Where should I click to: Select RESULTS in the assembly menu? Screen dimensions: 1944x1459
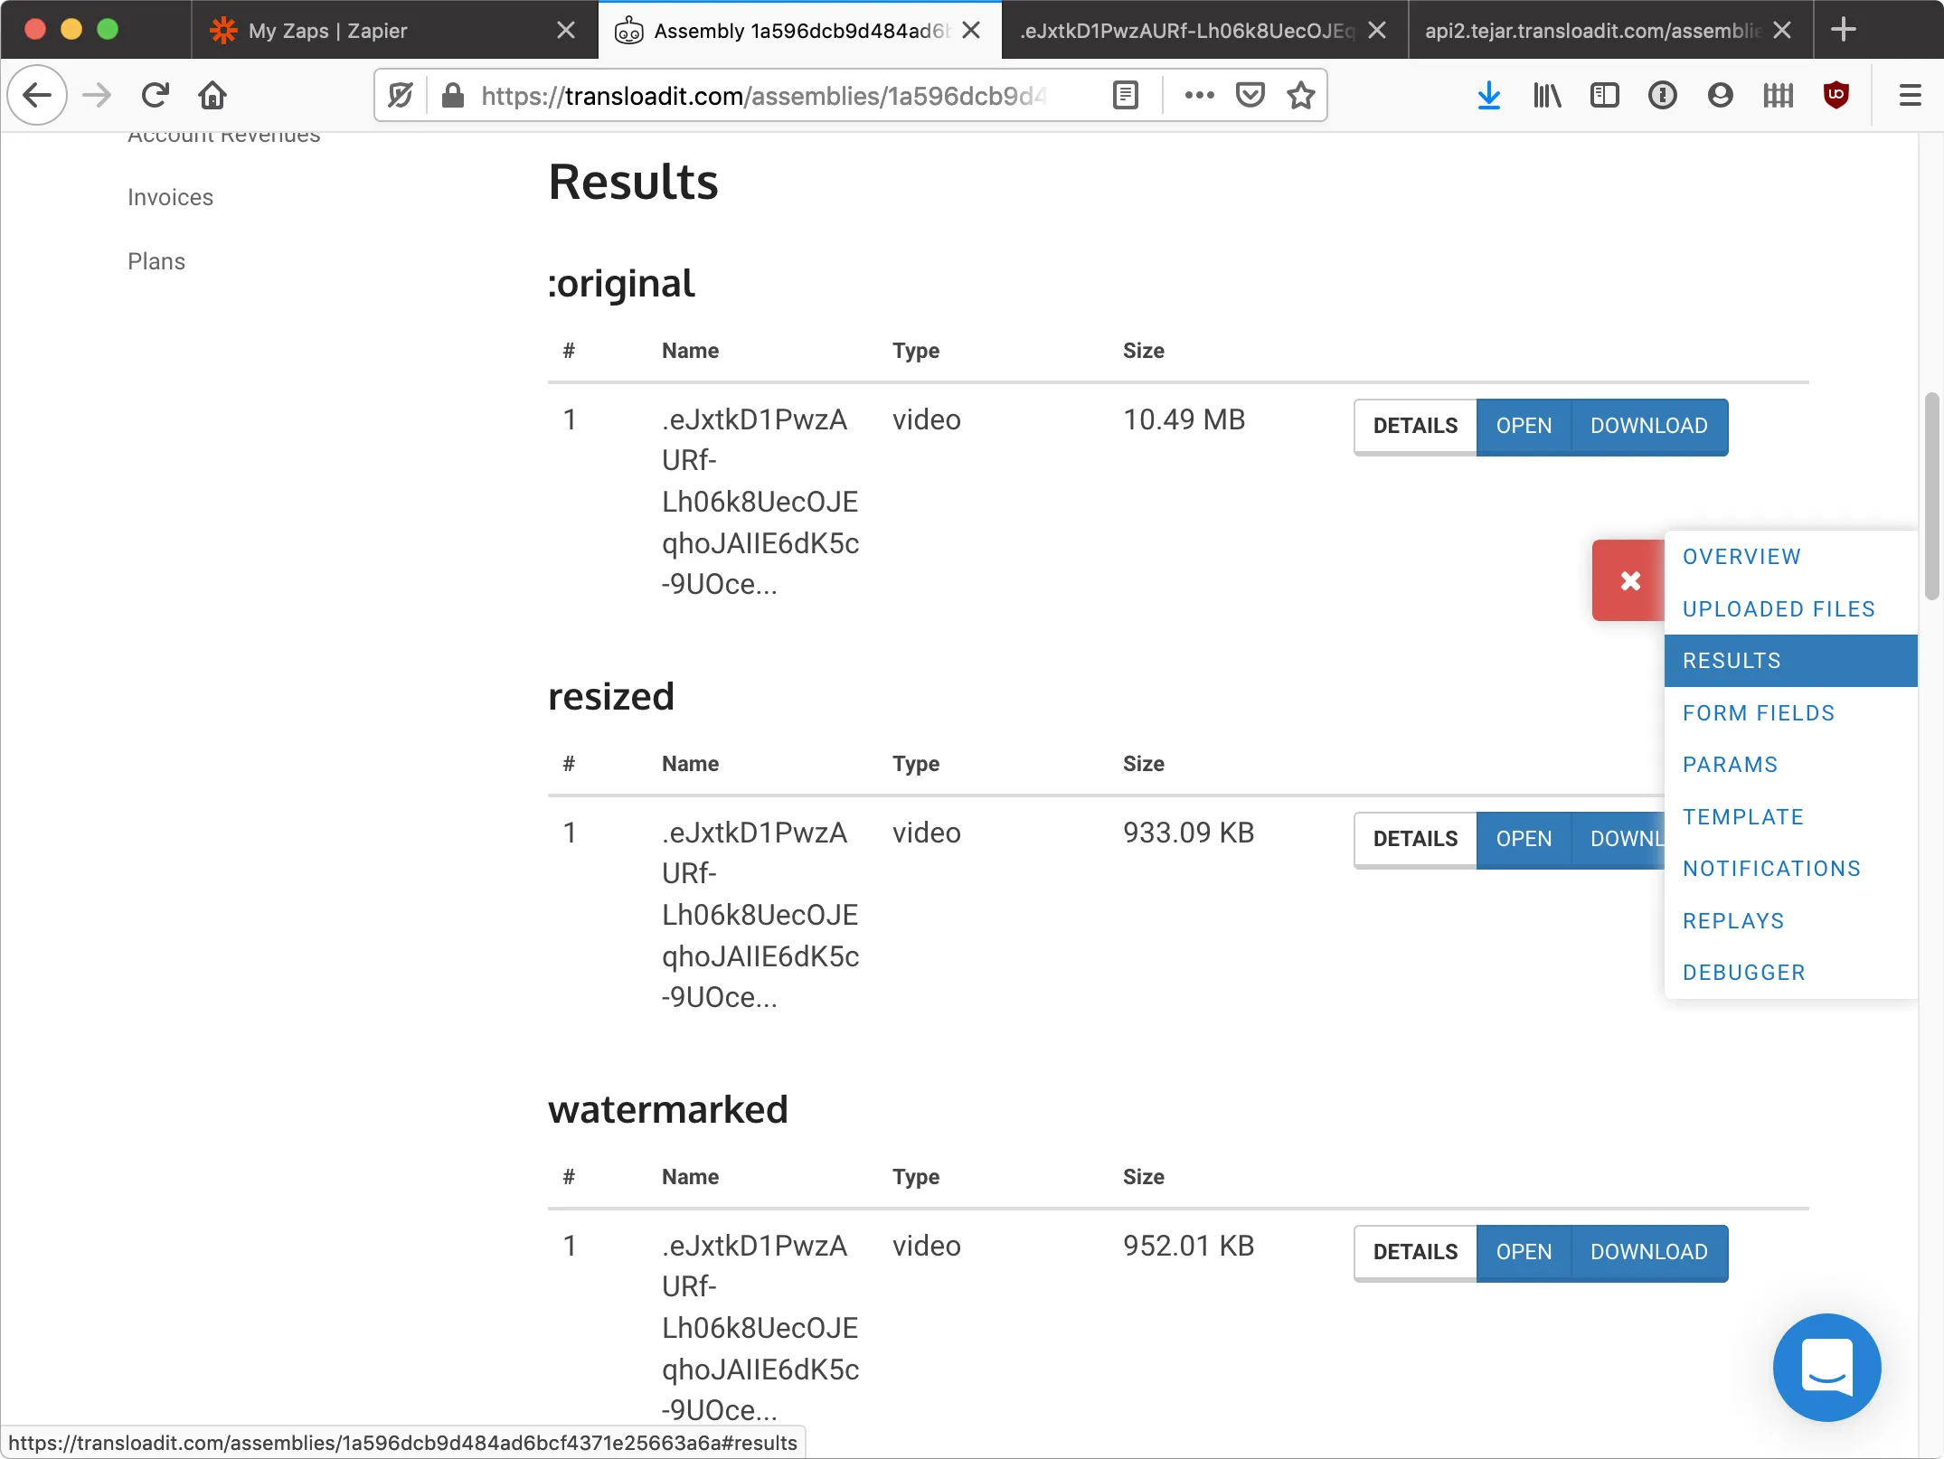pyautogui.click(x=1730, y=660)
